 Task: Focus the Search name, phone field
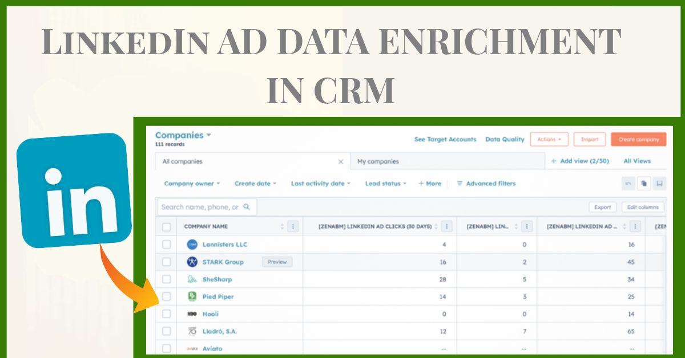coord(206,207)
